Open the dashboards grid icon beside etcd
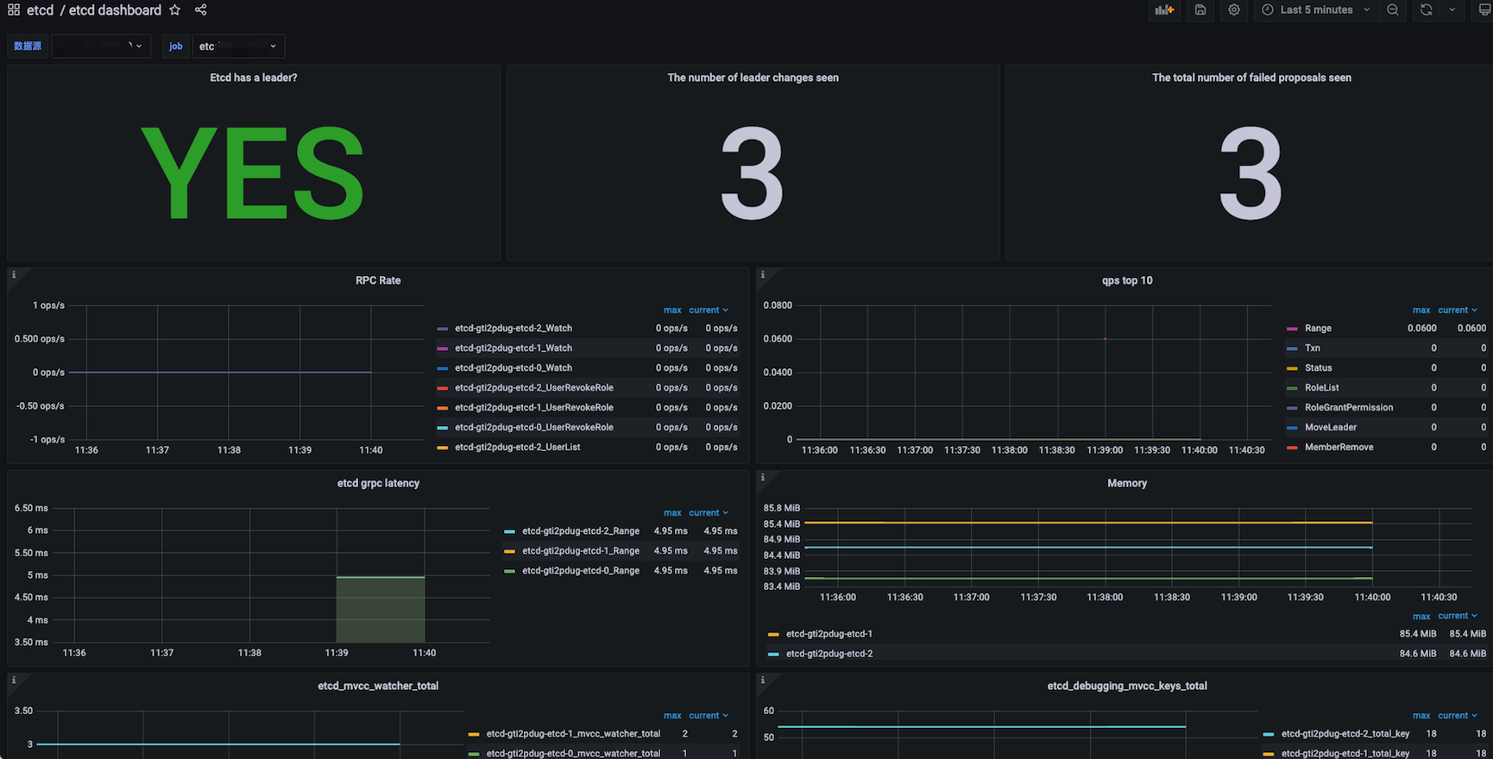1493x759 pixels. pos(14,10)
